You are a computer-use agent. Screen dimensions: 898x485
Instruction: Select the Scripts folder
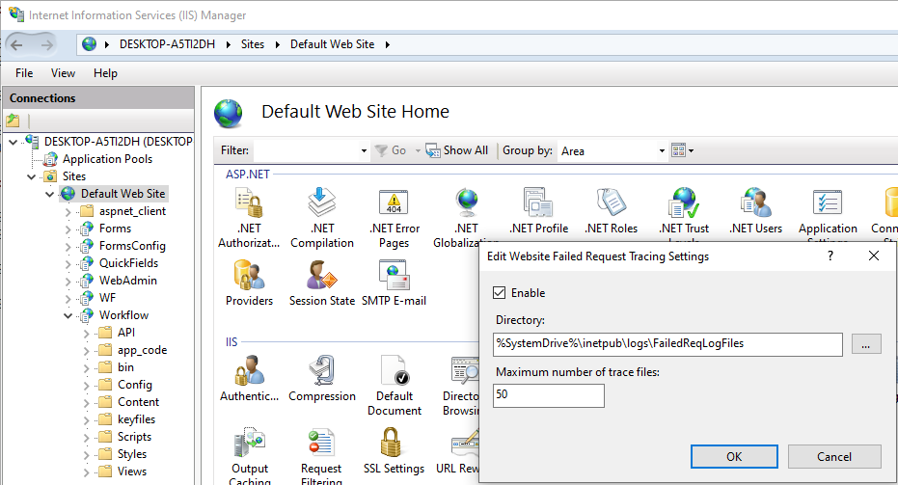point(134,437)
